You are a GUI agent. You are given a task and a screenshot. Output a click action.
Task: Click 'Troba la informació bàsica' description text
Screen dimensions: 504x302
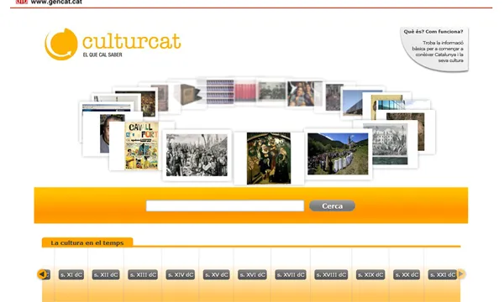coord(438,51)
